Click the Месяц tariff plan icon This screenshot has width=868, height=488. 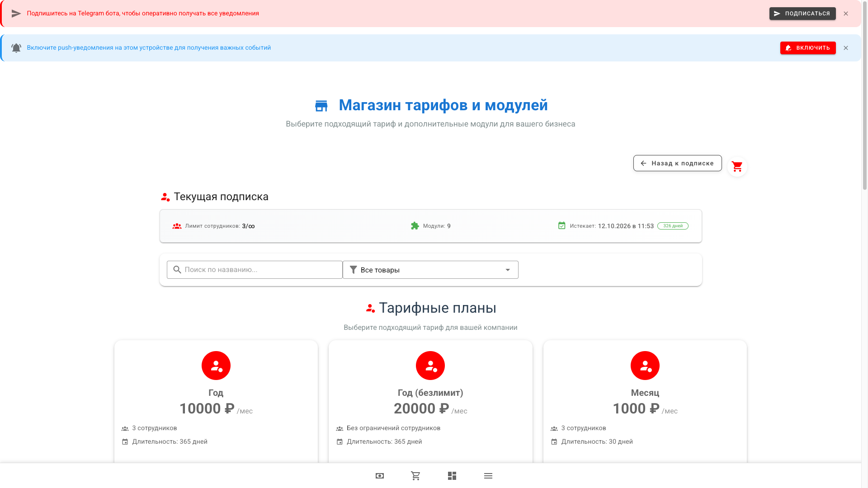(x=645, y=365)
